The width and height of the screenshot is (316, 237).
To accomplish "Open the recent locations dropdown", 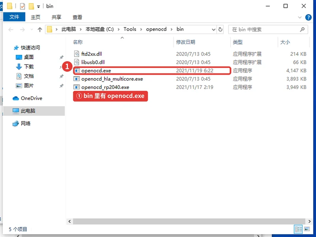I will (32, 30).
